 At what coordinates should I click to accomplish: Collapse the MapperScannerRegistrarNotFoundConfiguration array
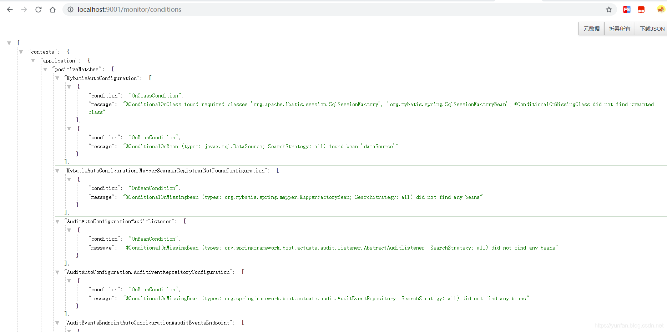point(57,171)
